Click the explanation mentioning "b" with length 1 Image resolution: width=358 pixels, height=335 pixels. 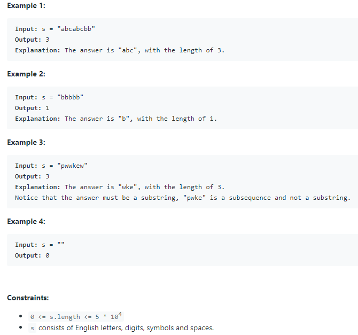point(116,119)
